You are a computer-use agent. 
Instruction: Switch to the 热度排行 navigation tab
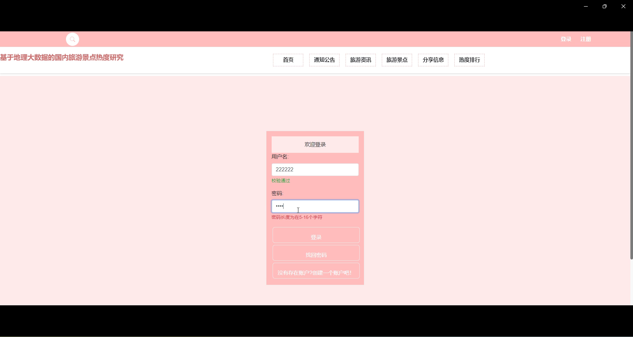tap(469, 60)
